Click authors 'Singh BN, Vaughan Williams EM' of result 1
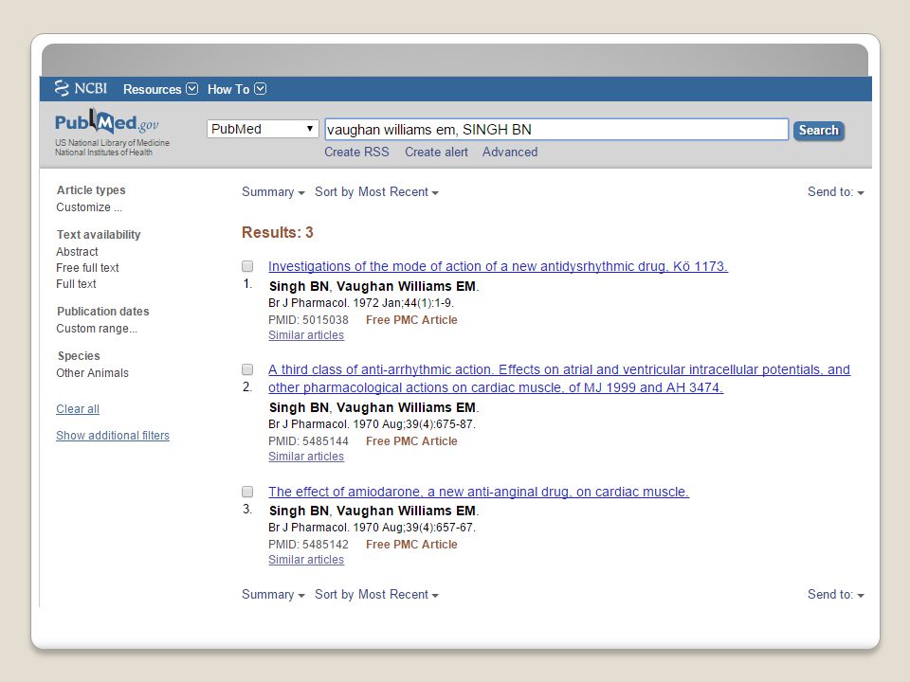Viewport: 910px width, 682px height. pos(373,286)
